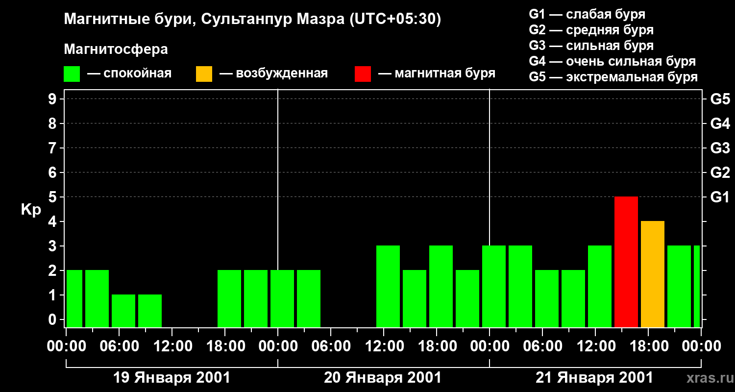Click 'G5 — экстремальная буря' description
This screenshot has height=392, width=735.
613,77
